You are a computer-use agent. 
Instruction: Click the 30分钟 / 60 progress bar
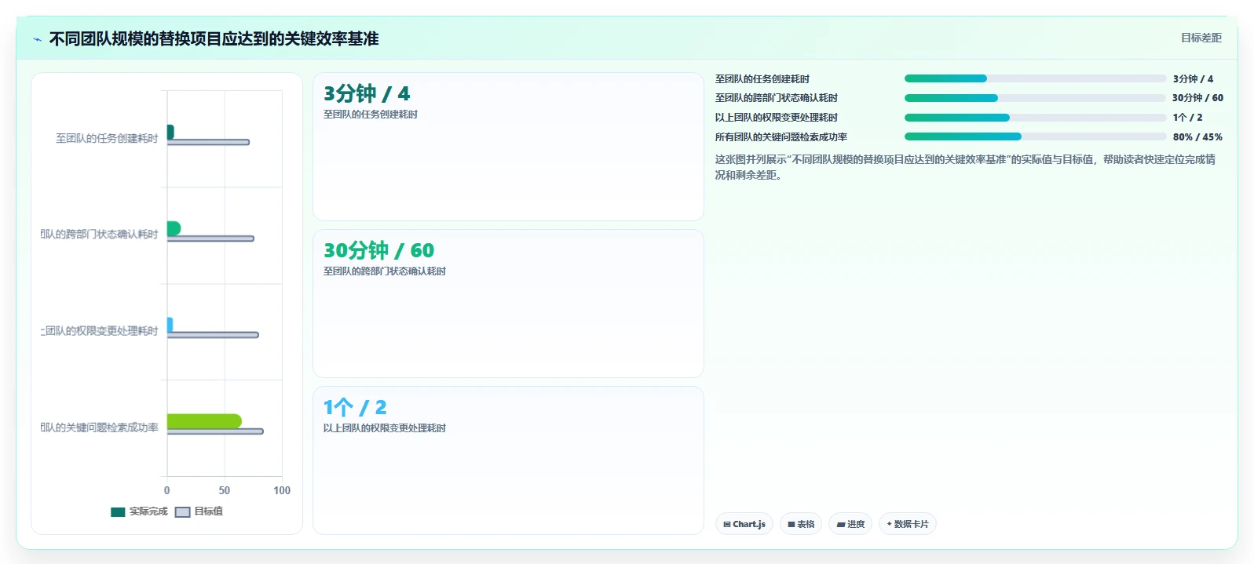point(1035,98)
